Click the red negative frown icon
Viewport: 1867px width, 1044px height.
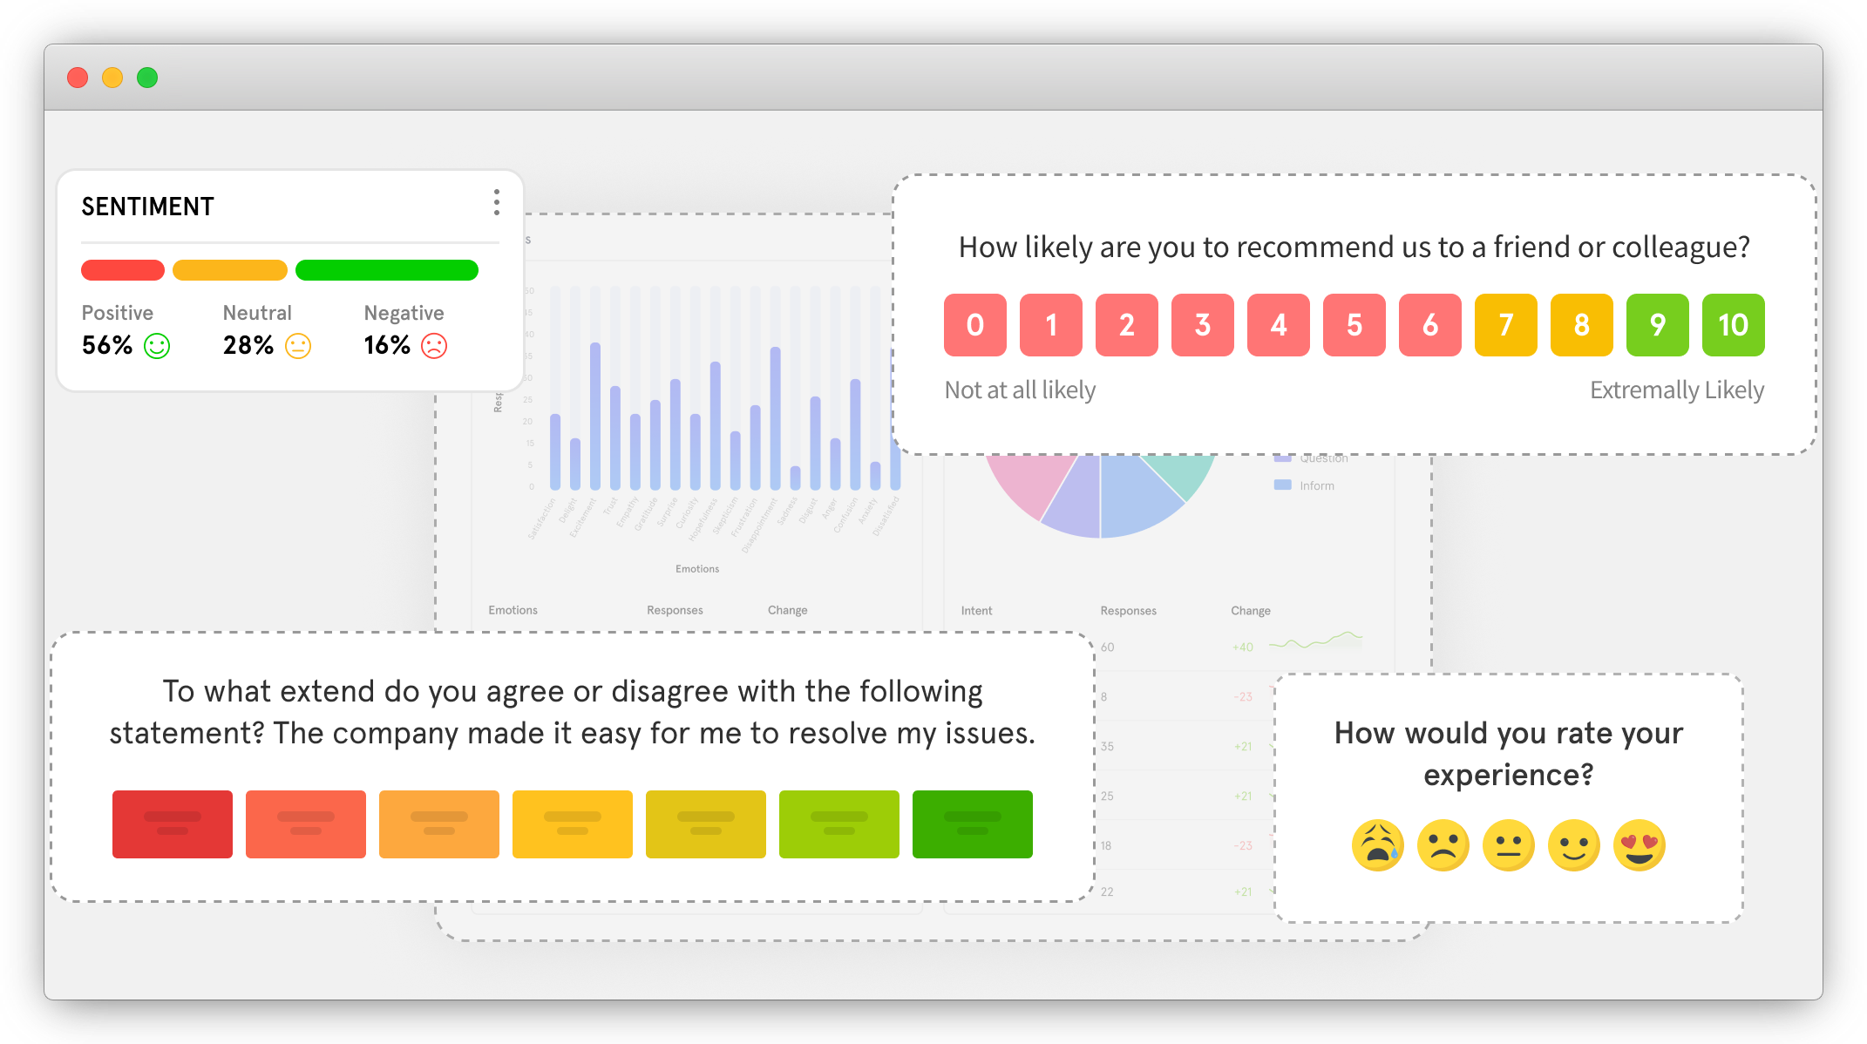click(434, 346)
